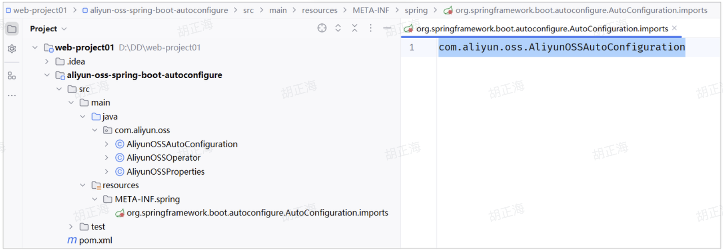Click META-INF in the breadcrumb path
Image resolution: width=723 pixels, height=252 pixels.
(x=370, y=10)
